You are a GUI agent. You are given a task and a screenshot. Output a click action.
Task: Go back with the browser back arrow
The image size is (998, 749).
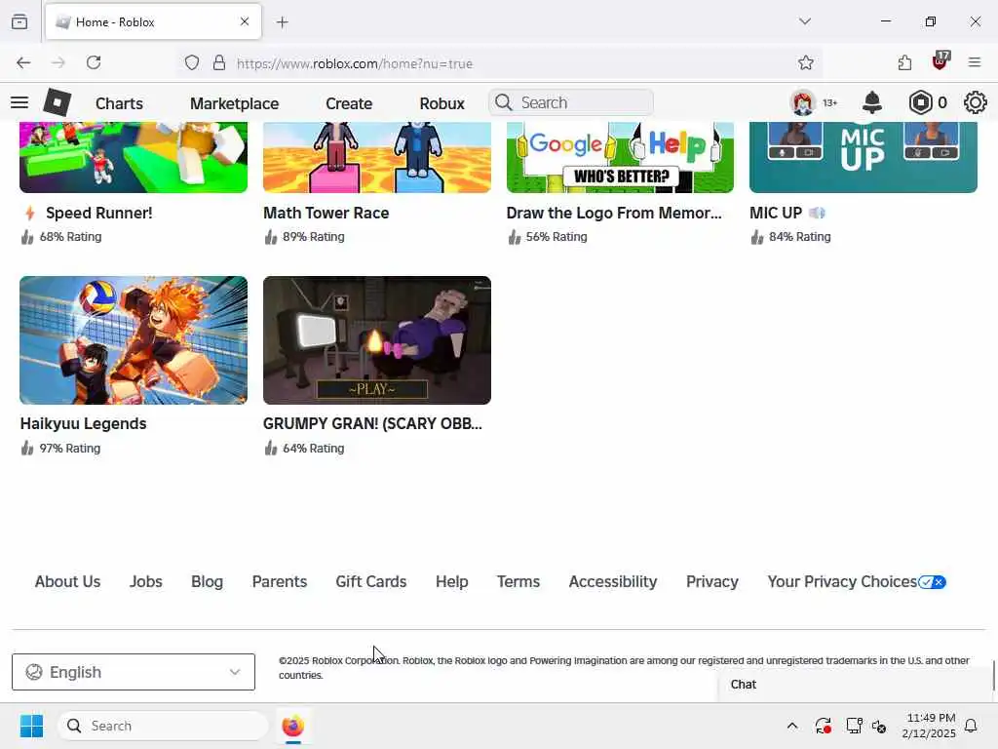pyautogui.click(x=23, y=62)
